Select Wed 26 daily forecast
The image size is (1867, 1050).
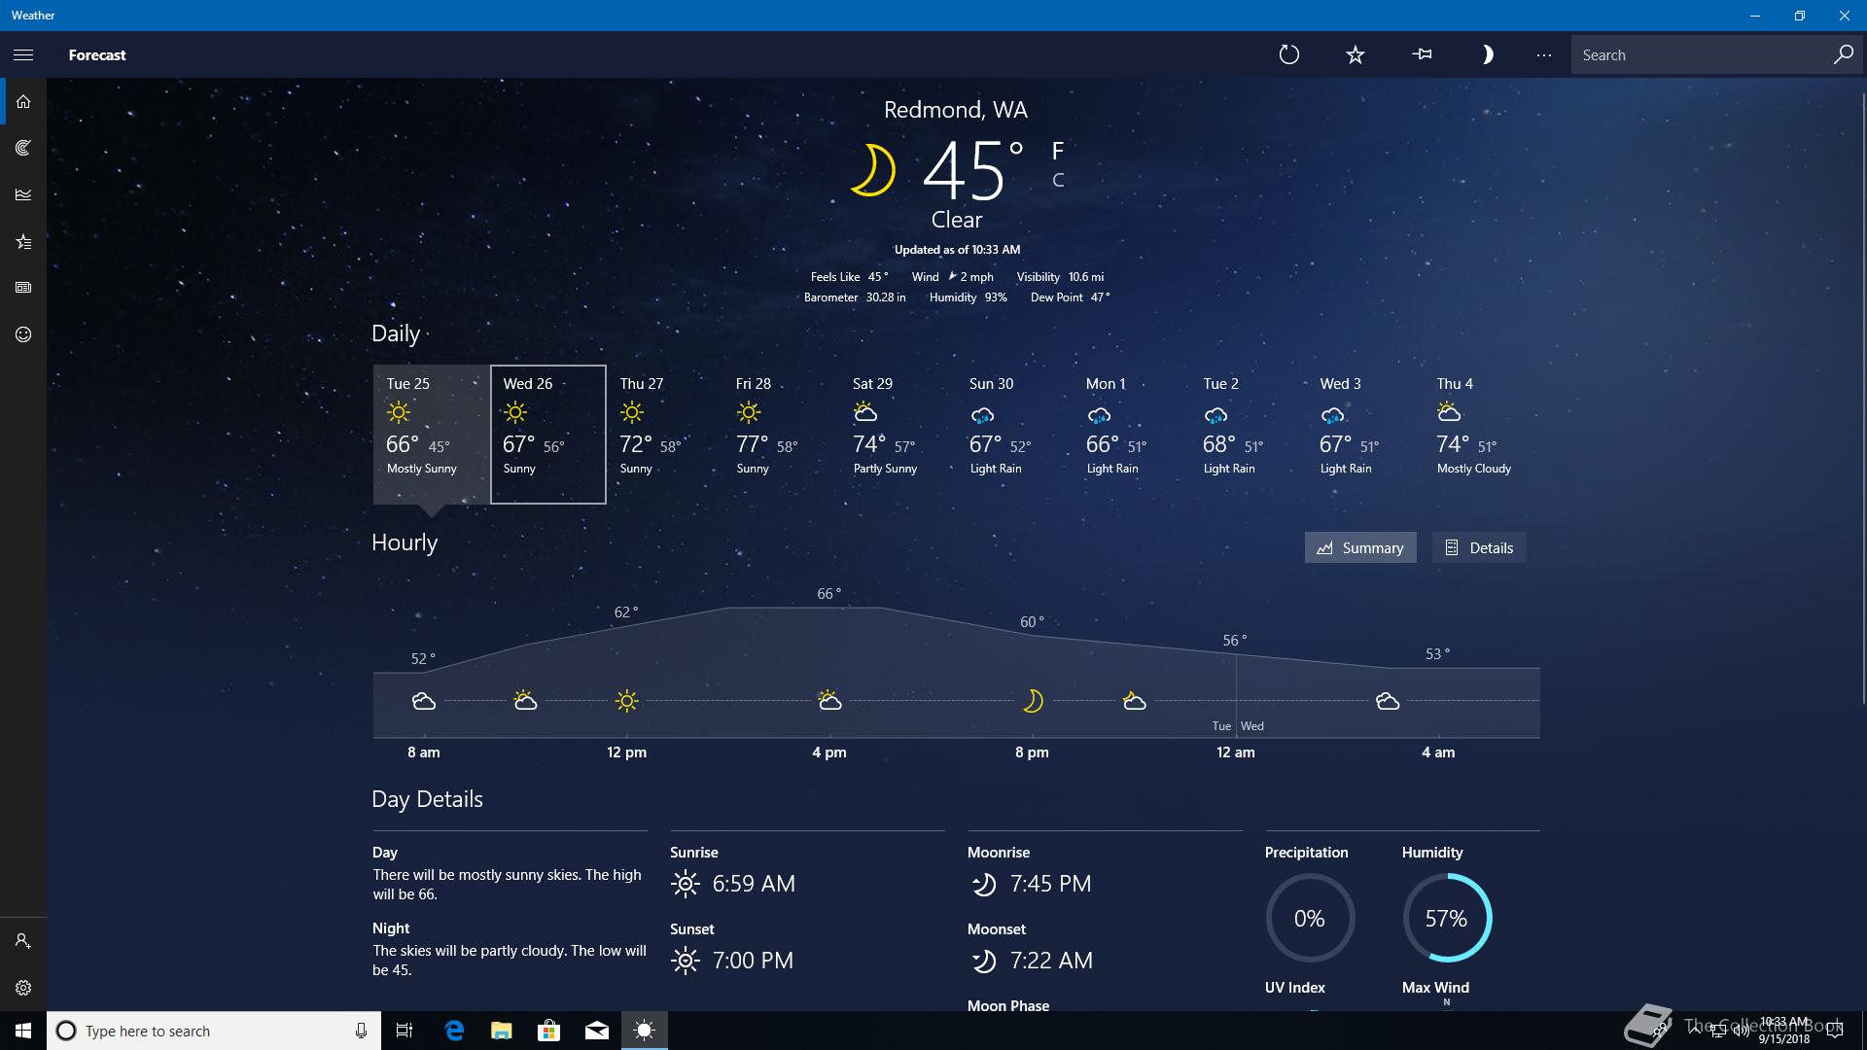pos(547,434)
